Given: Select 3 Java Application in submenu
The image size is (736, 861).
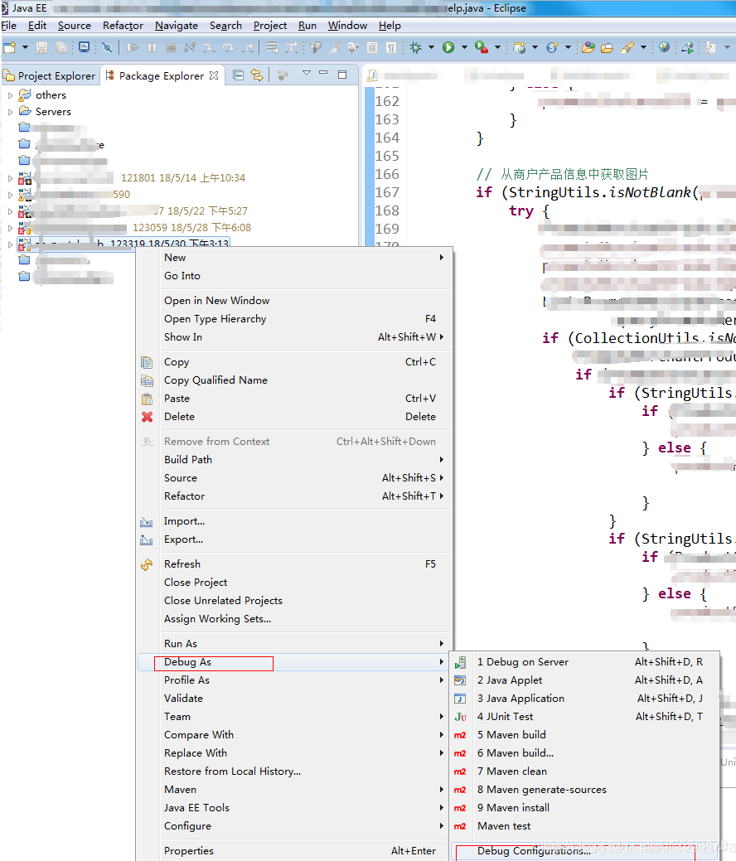Looking at the screenshot, I should pos(585,699).
